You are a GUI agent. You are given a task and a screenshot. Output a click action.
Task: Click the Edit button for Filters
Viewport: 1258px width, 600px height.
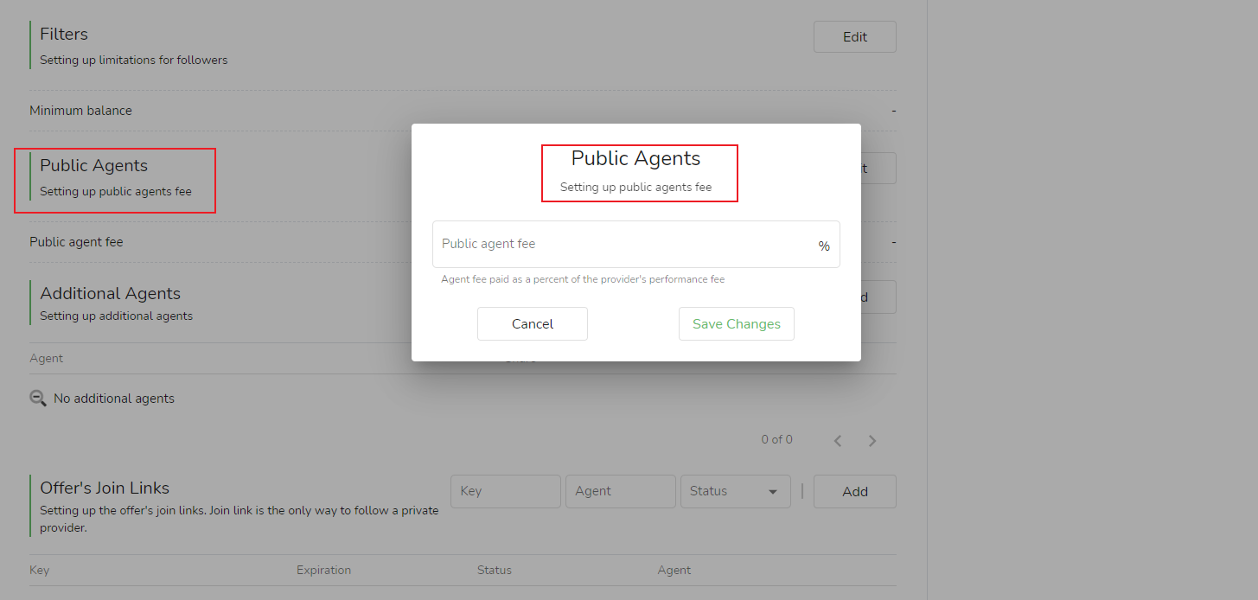click(854, 37)
